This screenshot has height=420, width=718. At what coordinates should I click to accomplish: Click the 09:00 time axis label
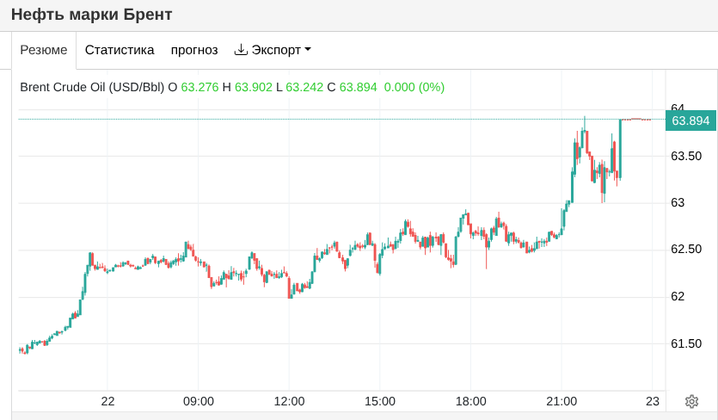[x=199, y=401]
